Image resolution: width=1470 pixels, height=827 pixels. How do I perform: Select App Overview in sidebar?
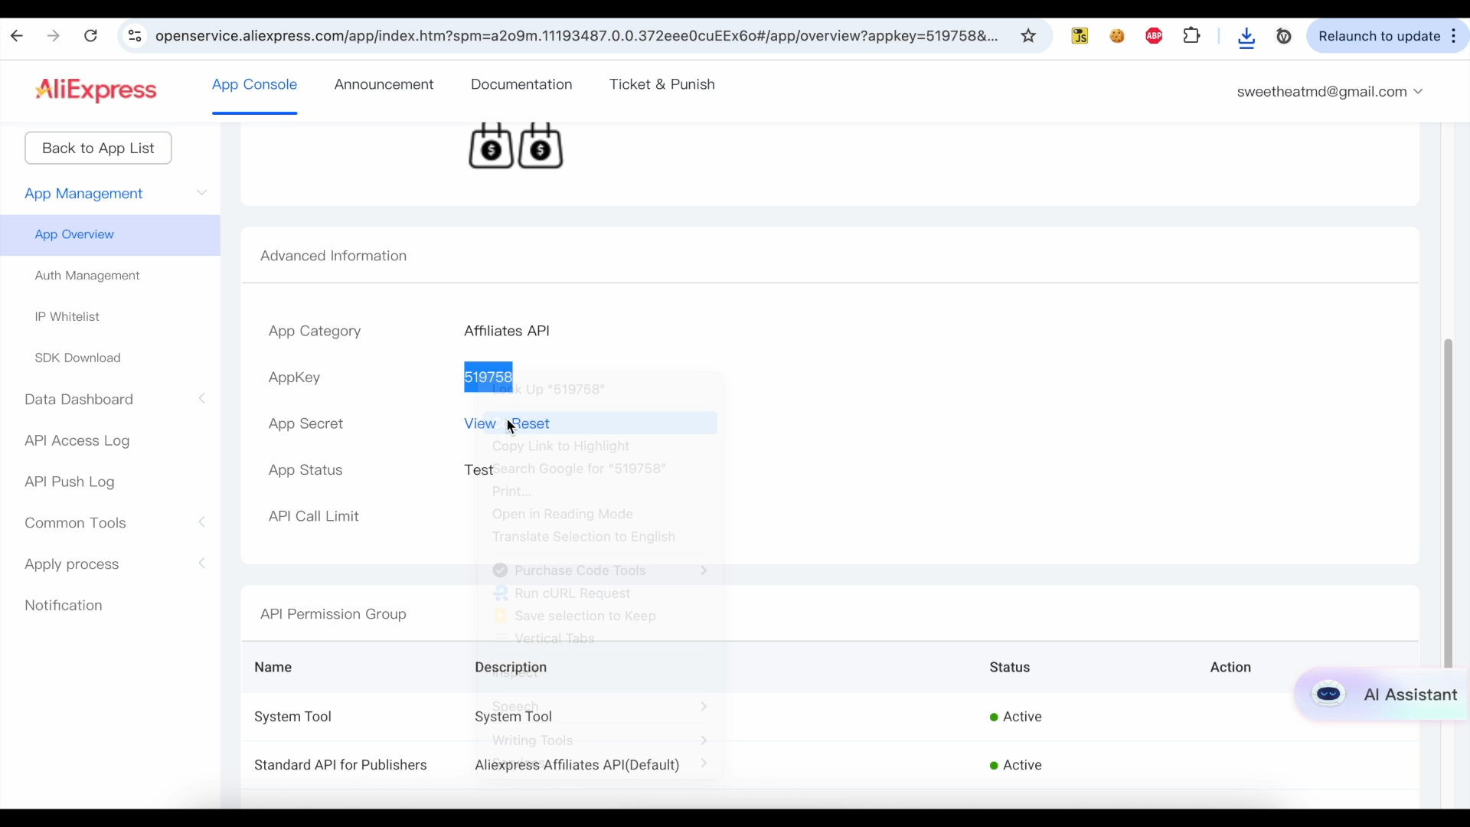110,235
